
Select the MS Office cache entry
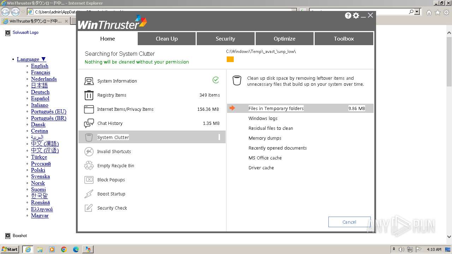pos(265,158)
